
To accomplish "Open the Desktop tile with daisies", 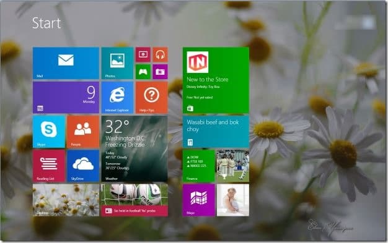I will pyautogui.click(x=66, y=200).
